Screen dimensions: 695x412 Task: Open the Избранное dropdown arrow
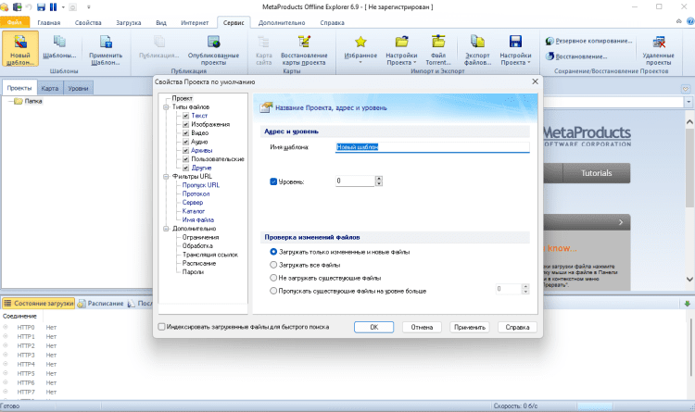pos(360,62)
